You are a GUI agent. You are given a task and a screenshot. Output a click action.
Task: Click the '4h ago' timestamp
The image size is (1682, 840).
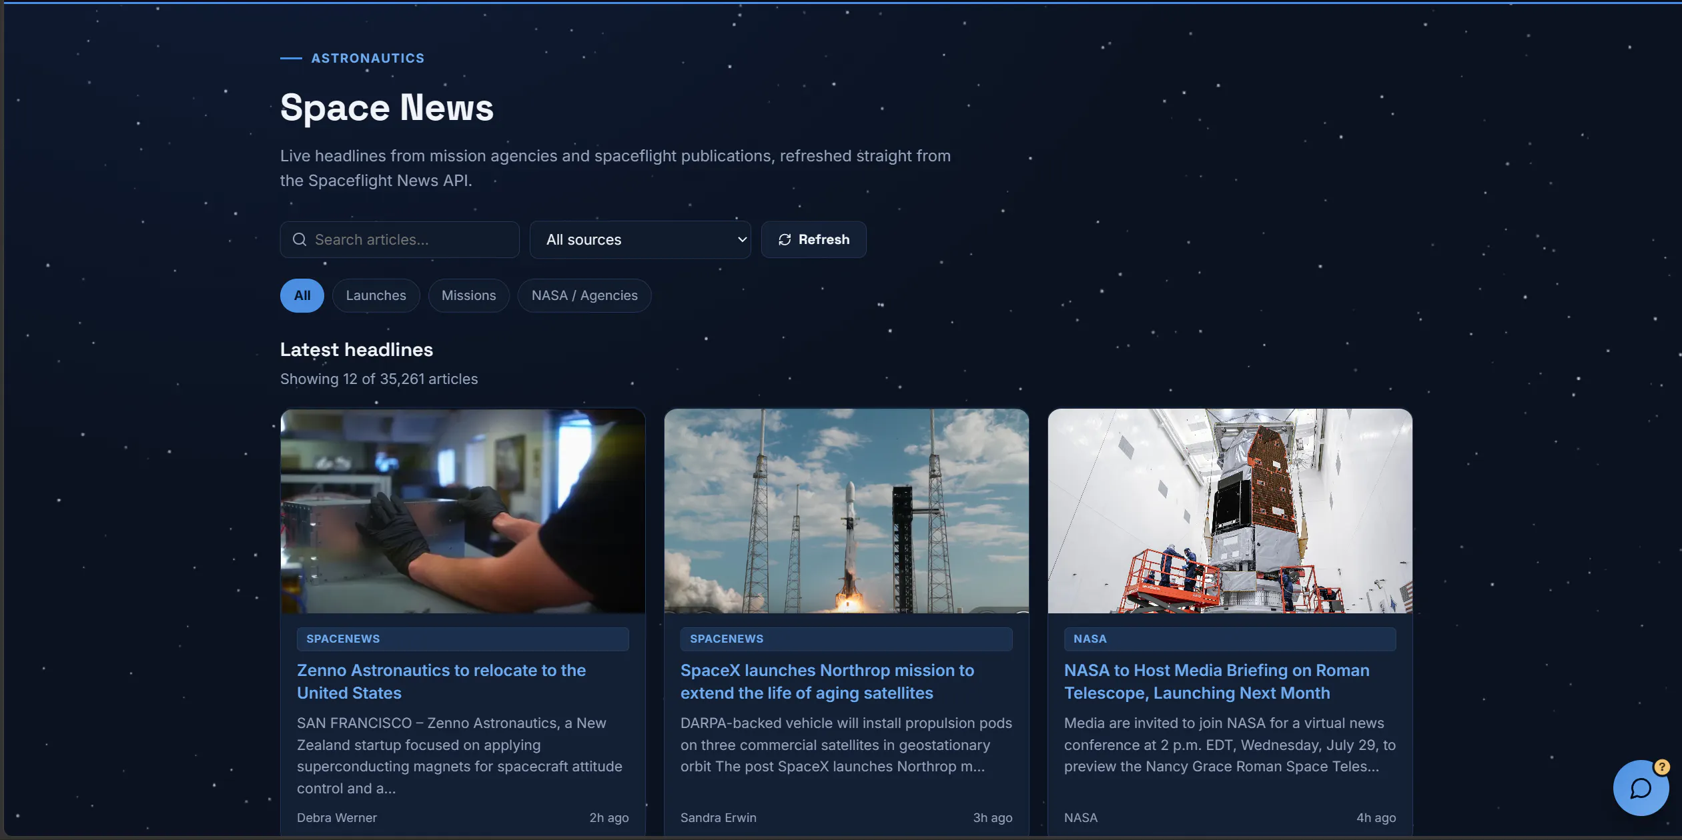pos(1376,817)
